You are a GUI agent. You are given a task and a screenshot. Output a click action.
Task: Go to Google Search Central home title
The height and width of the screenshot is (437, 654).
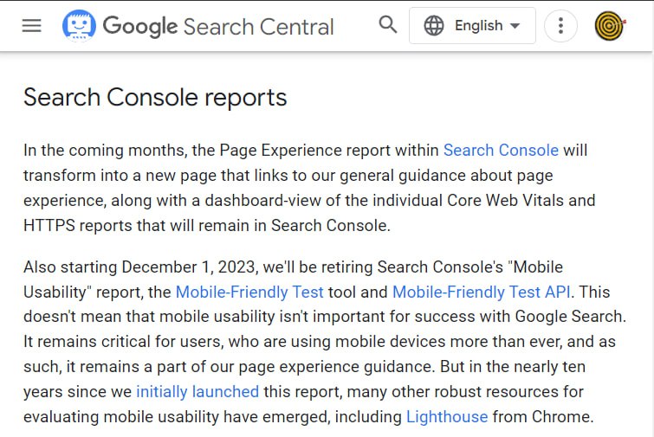[x=218, y=27]
